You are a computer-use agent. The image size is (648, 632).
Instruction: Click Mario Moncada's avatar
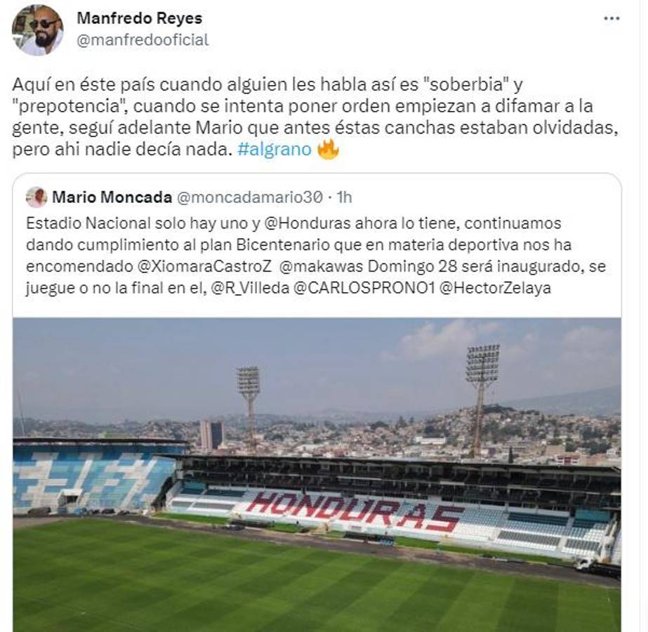36,199
